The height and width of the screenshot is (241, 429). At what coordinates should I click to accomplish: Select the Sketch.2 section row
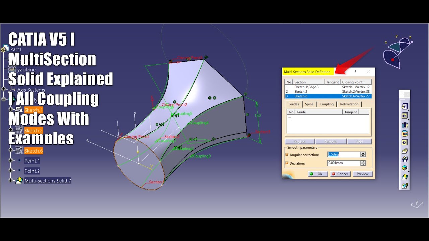pyautogui.click(x=328, y=92)
